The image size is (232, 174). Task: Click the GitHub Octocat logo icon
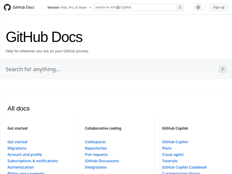(x=7, y=7)
